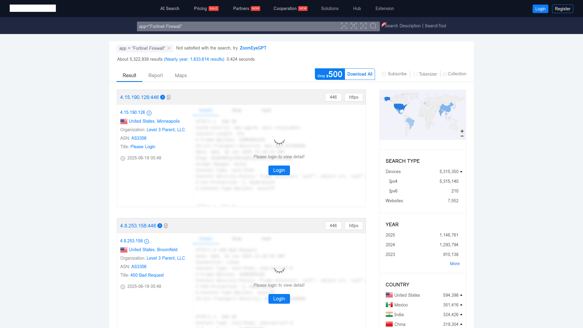Click Login button in first result preview

[x=279, y=170]
